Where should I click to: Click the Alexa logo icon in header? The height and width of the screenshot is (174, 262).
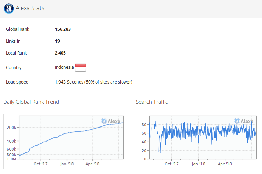coord(9,8)
